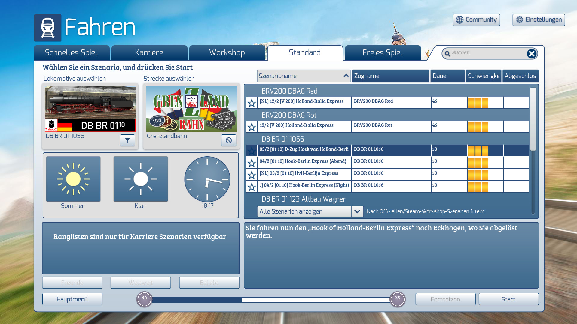577x324 pixels.
Task: Clear the route selection with the no-entry icon
Action: pyautogui.click(x=229, y=140)
